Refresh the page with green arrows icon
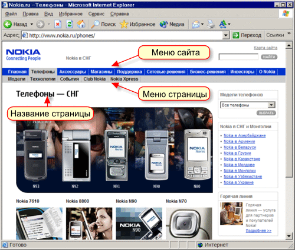The image size is (295, 250). (70, 24)
